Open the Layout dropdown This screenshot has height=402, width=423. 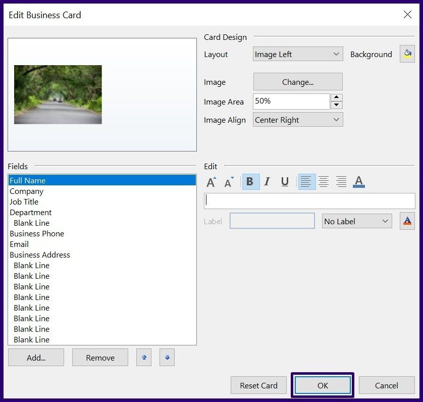click(298, 54)
